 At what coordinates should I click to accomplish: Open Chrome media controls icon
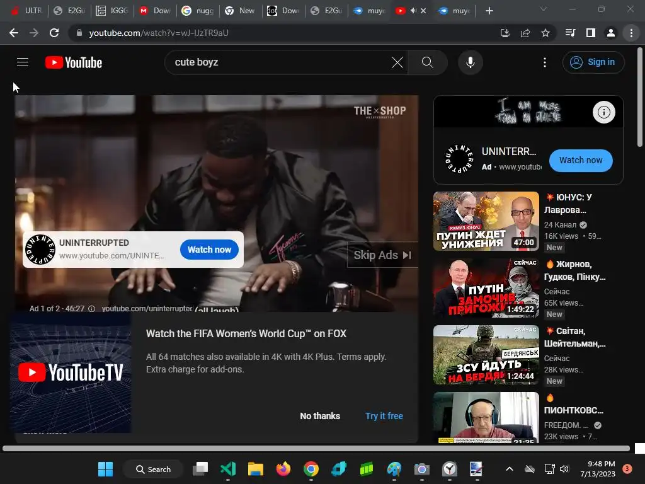(x=571, y=33)
